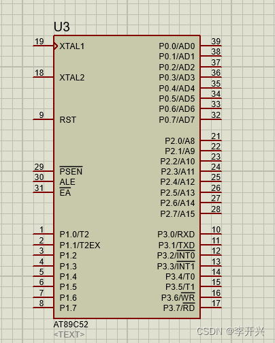Click the P2.4/A12 pin label
275x343 pixels.
[x=178, y=182]
